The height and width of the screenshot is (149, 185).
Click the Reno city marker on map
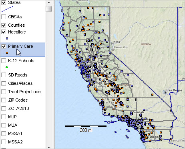pos(113,43)
